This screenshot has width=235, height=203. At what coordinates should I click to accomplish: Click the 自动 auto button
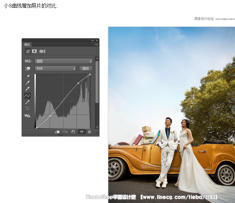coord(86,68)
